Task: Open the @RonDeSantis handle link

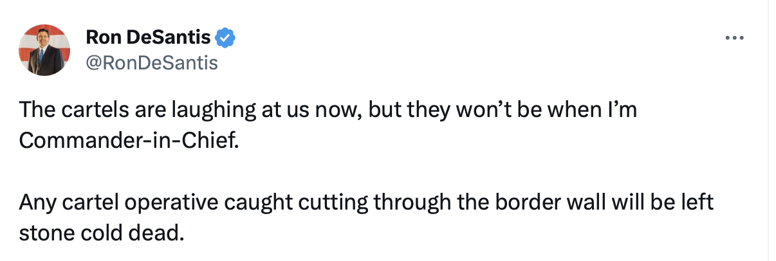Action: 152,62
